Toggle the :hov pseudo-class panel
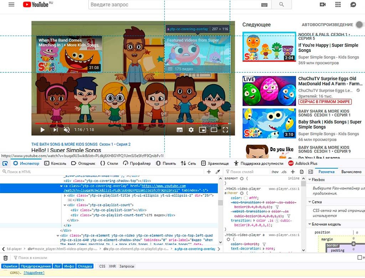 275,171
